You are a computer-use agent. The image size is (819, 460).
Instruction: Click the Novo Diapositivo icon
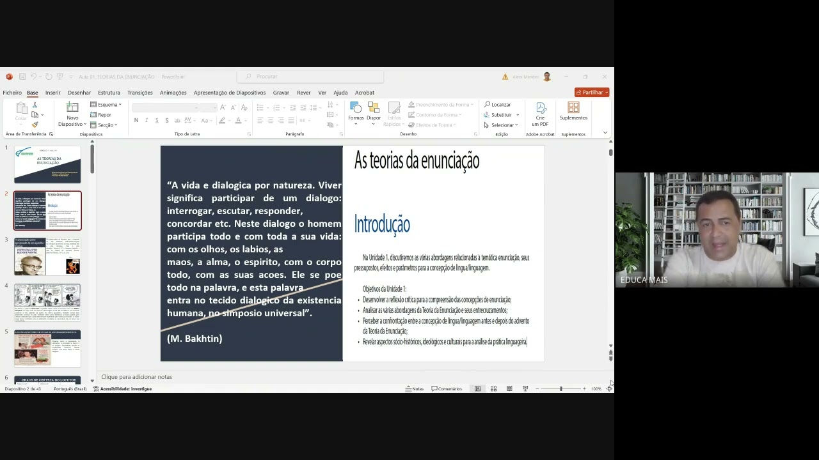[72, 107]
